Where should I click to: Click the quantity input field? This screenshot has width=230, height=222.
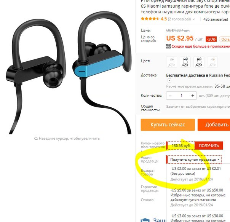(x=181, y=96)
